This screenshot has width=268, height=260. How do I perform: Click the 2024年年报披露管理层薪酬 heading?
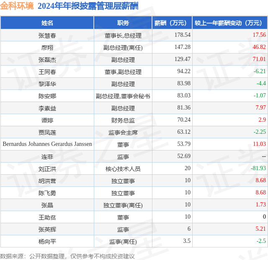pyautogui.click(x=88, y=6)
